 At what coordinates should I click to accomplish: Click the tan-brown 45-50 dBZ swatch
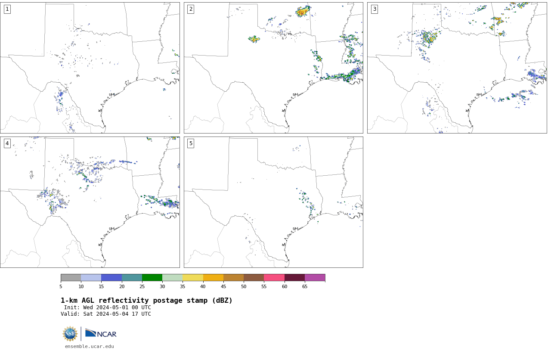pyautogui.click(x=233, y=277)
